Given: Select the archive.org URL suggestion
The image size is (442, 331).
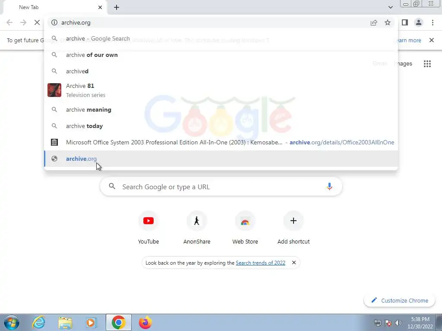Looking at the screenshot, I should (221, 159).
